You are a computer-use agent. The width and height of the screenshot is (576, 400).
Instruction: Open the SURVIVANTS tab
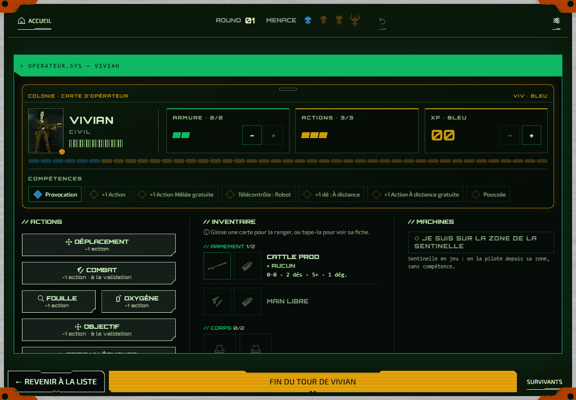544,382
